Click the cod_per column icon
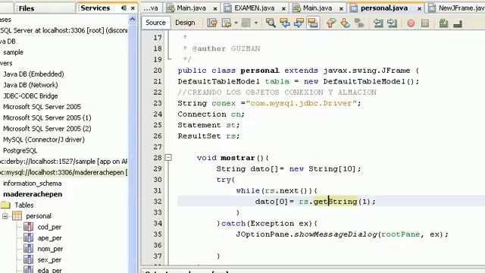 click(x=28, y=227)
